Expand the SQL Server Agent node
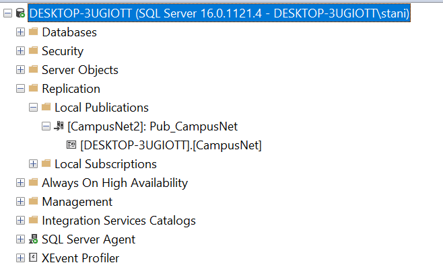This screenshot has height=267, width=443. tap(20, 239)
